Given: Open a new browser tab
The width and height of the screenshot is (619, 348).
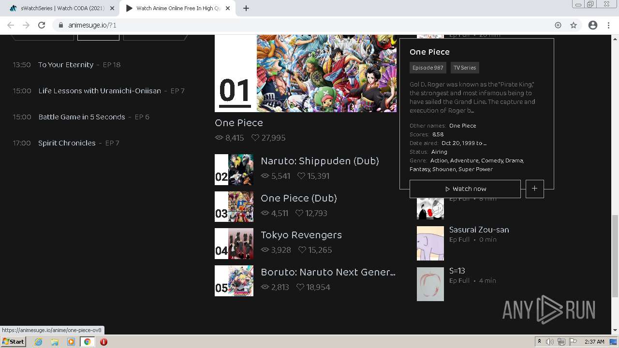Looking at the screenshot, I should coord(246,8).
